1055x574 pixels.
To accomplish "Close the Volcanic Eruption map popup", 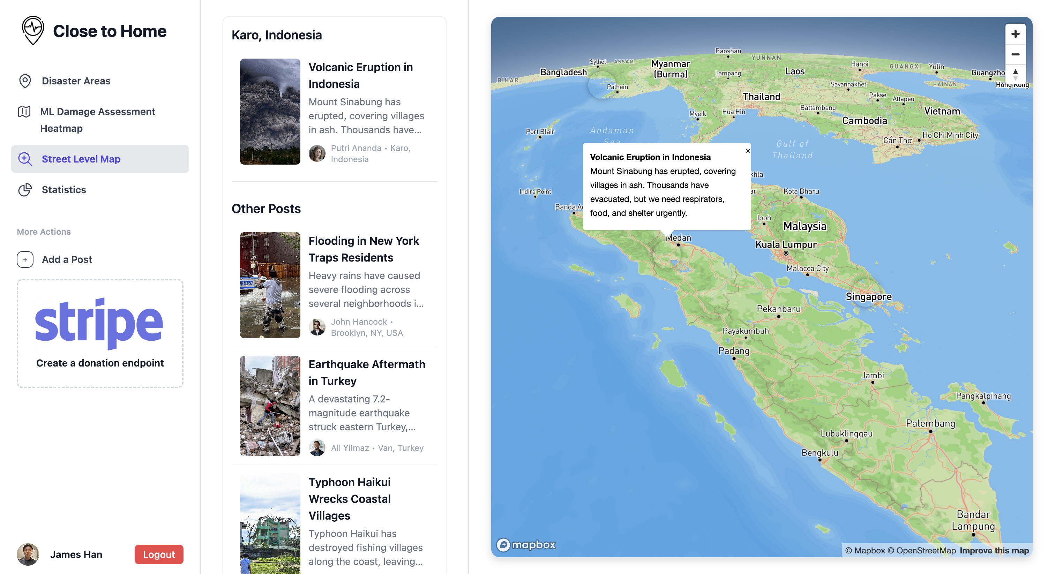I will tap(748, 151).
